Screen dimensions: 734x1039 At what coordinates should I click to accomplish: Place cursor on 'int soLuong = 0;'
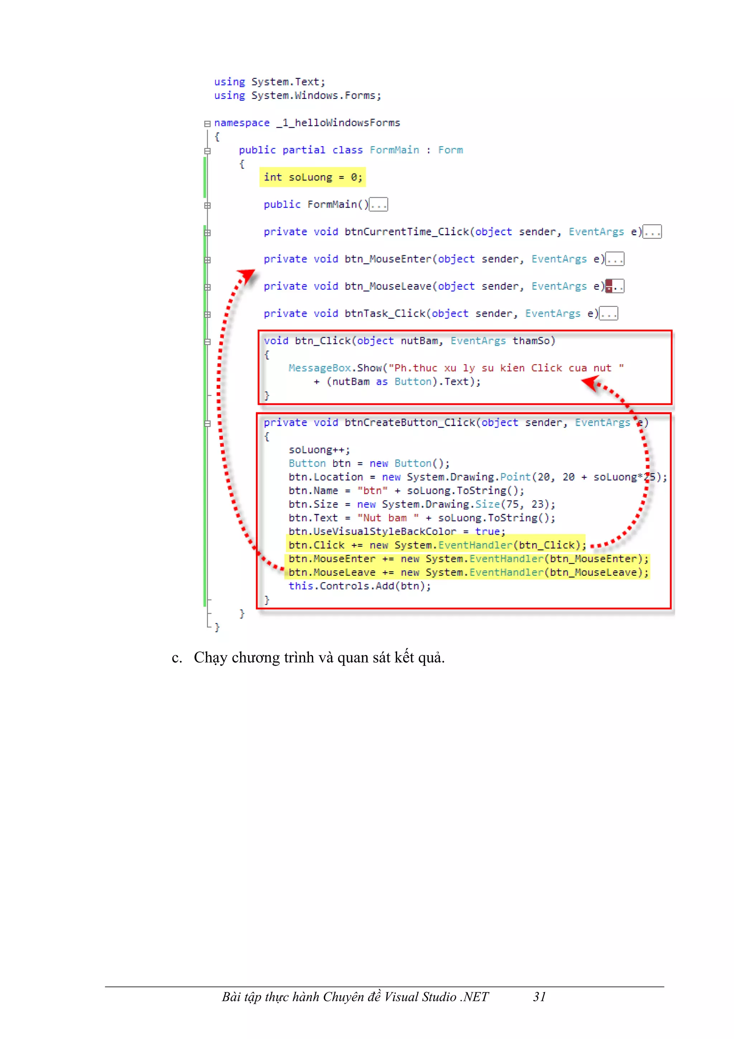(x=313, y=177)
